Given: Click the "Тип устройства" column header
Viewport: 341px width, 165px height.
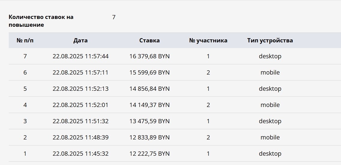Looking at the screenshot, I should 270,40.
